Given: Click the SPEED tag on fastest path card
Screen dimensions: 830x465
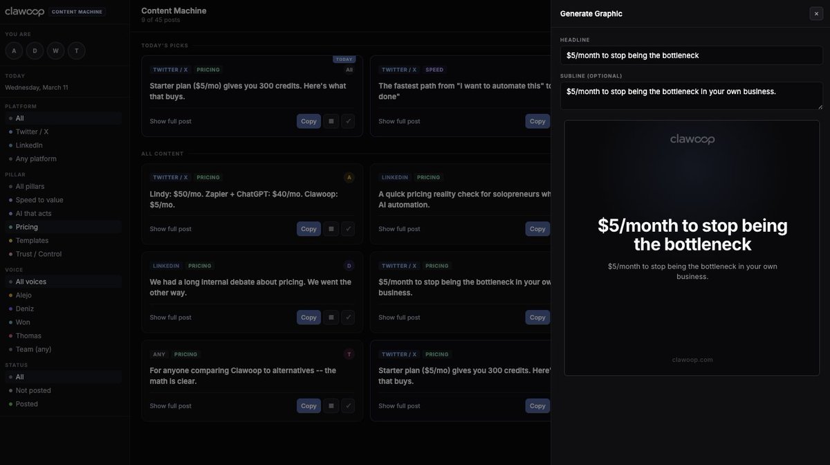Looking at the screenshot, I should click(x=434, y=70).
